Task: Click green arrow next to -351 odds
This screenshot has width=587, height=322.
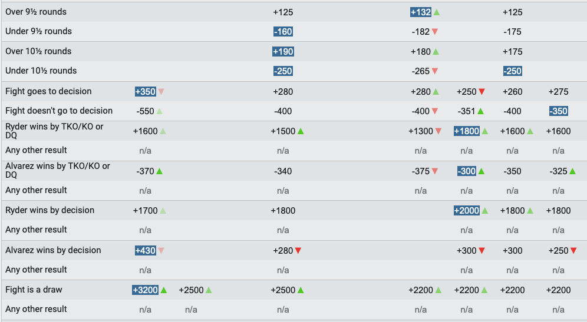Action: pos(481,111)
